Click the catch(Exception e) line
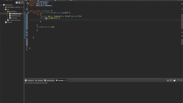Screen dimensions: 183x103 pyautogui.click(x=45, y=27)
